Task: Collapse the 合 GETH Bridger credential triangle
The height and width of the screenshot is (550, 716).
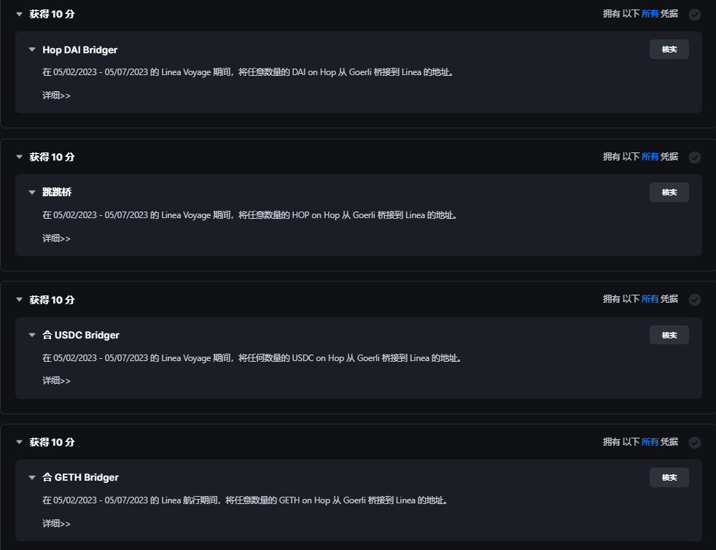Action: (x=32, y=477)
